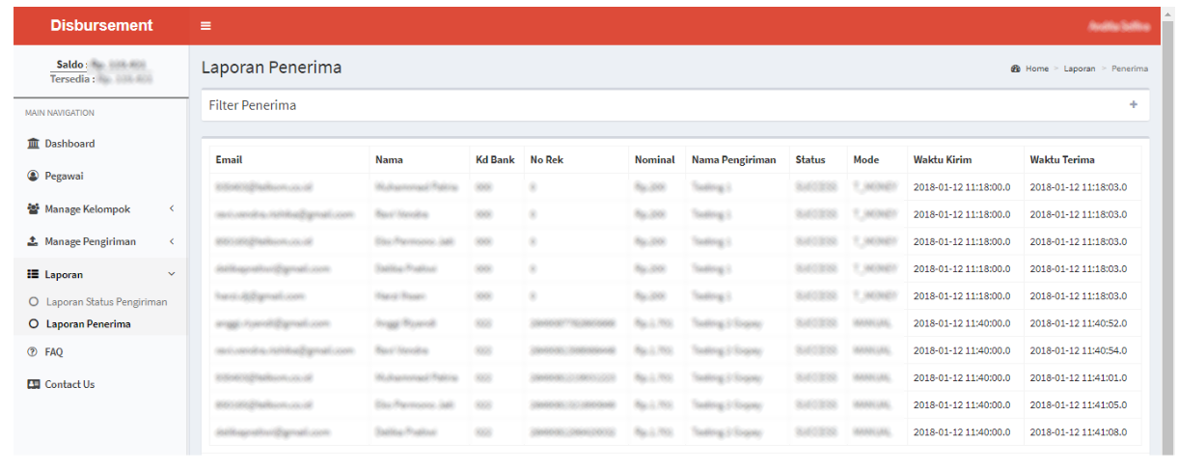Viewport: 1178px width, 471px height.
Task: Click Waktu Terima 2018-01-12 11:40:52.0
Action: [x=1078, y=323]
